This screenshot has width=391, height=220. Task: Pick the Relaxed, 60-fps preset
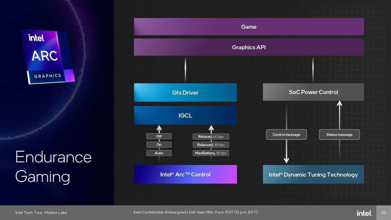click(211, 137)
